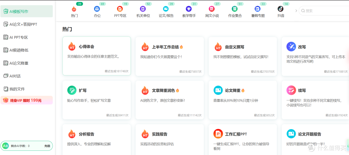This screenshot has height=155, width=349.
Task: Click the 51 count badge above 作业集合
Action: 240,4
